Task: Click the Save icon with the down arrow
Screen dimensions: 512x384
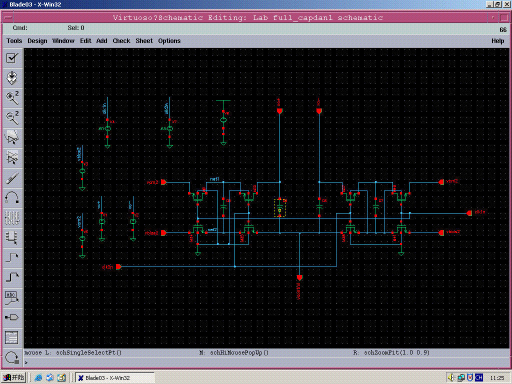Action: pos(12,77)
